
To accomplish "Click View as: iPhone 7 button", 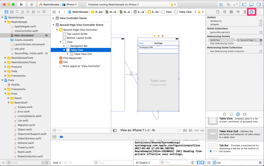I will [x=138, y=130].
